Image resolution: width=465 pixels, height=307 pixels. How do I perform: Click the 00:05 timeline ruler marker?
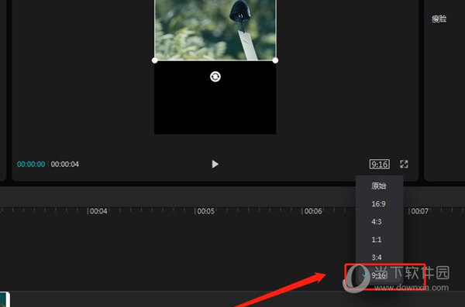(205, 211)
